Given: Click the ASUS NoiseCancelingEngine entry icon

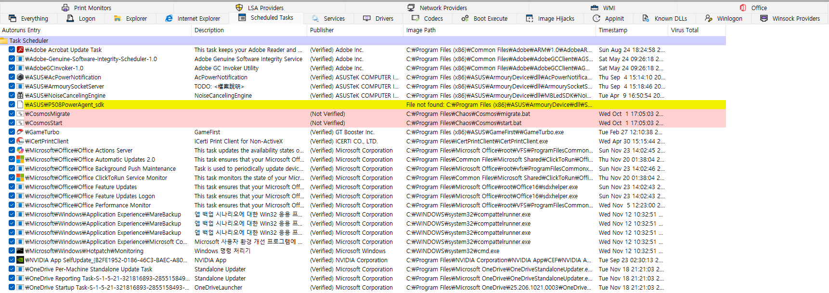Looking at the screenshot, I should click(x=20, y=95).
